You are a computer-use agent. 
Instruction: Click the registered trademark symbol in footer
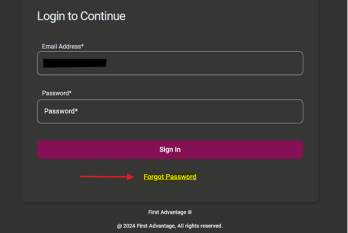[190, 212]
